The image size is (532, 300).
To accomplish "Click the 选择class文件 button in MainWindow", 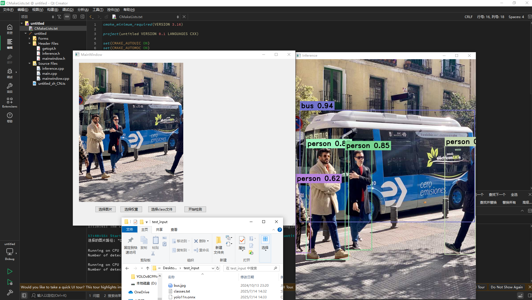I will tap(162, 209).
